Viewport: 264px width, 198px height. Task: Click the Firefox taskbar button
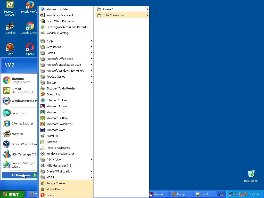click(x=33, y=194)
